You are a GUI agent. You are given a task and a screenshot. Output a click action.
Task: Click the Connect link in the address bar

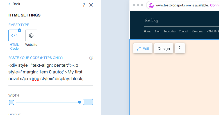[215, 5]
